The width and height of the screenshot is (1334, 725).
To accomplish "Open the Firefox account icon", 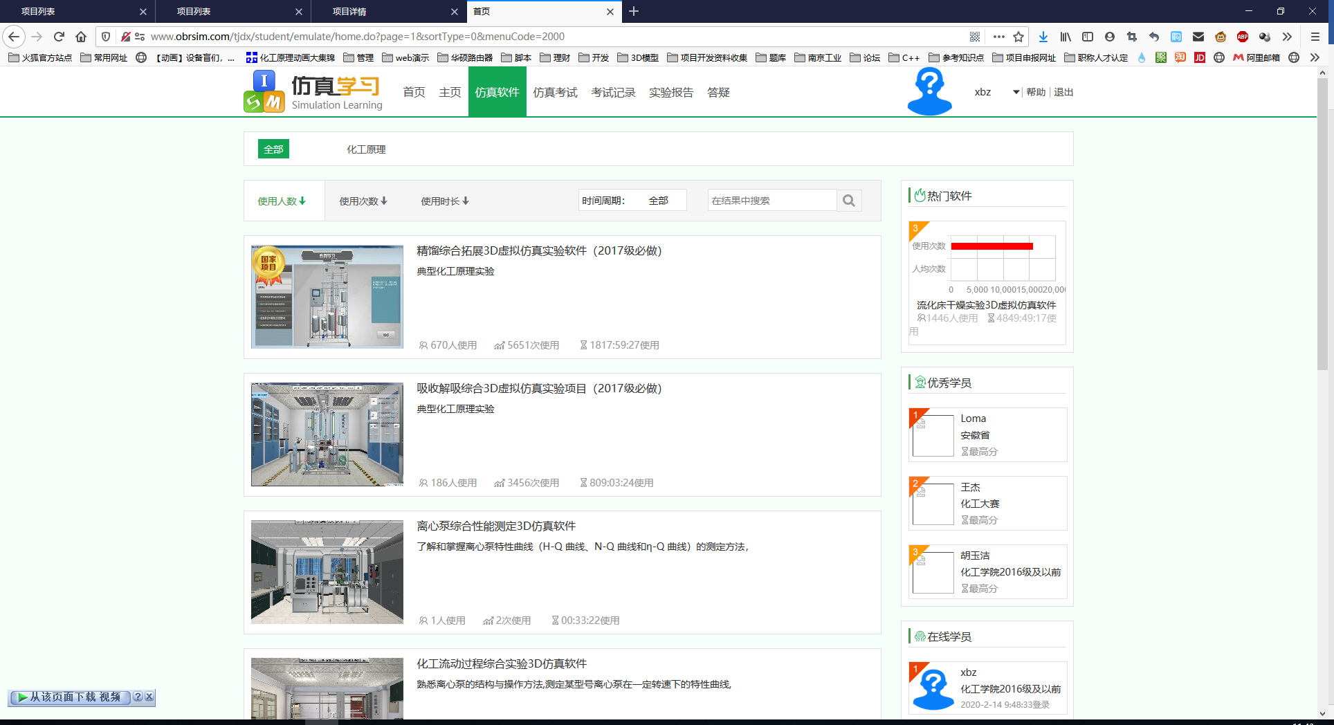I will coord(1110,37).
